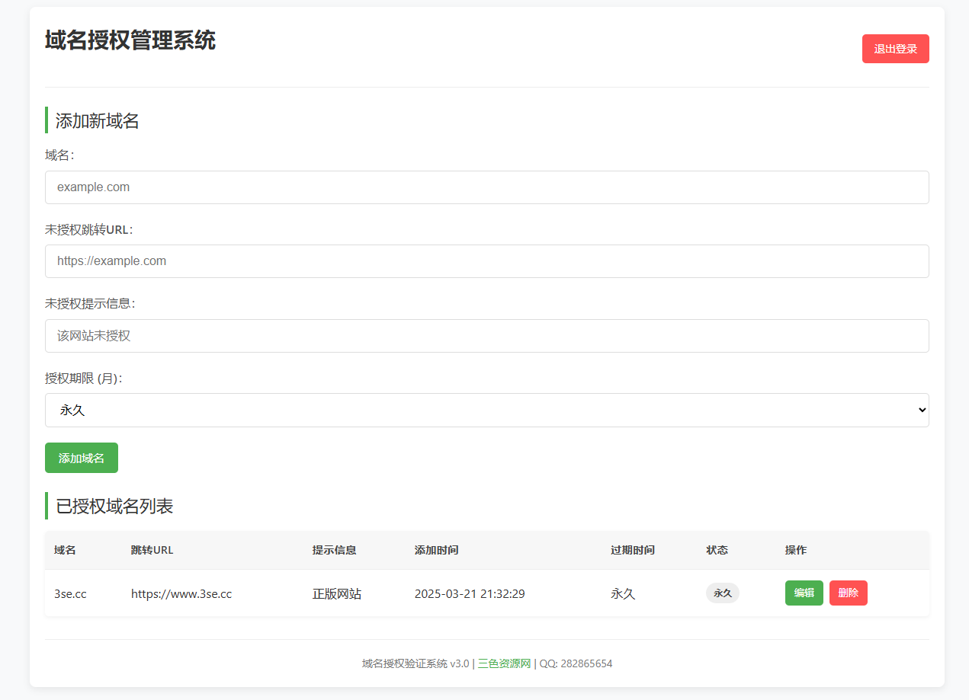Click the 已授权域名列表 section heading
Image resolution: width=969 pixels, height=700 pixels.
coord(114,506)
